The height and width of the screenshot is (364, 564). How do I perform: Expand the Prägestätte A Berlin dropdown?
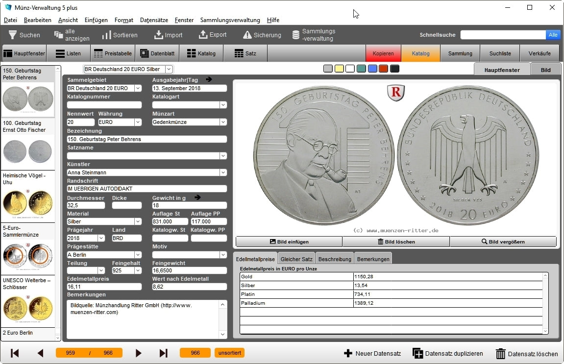pos(138,255)
